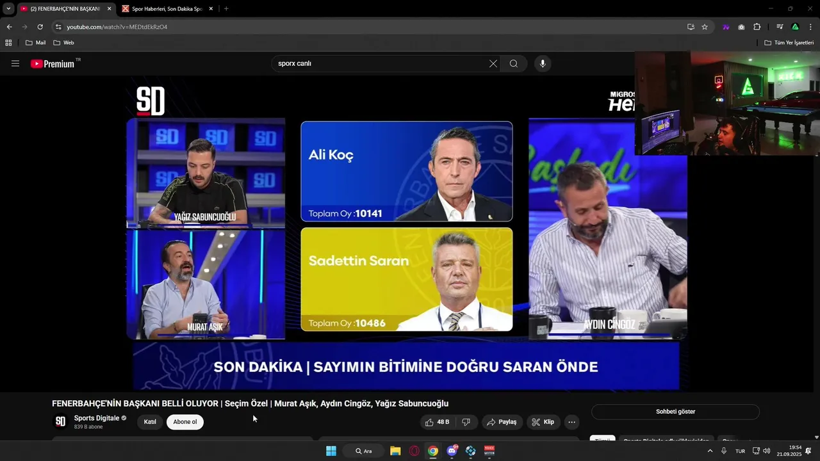Open the taskbar microphone tray icon
Viewport: 820px width, 461px height.
[724, 451]
